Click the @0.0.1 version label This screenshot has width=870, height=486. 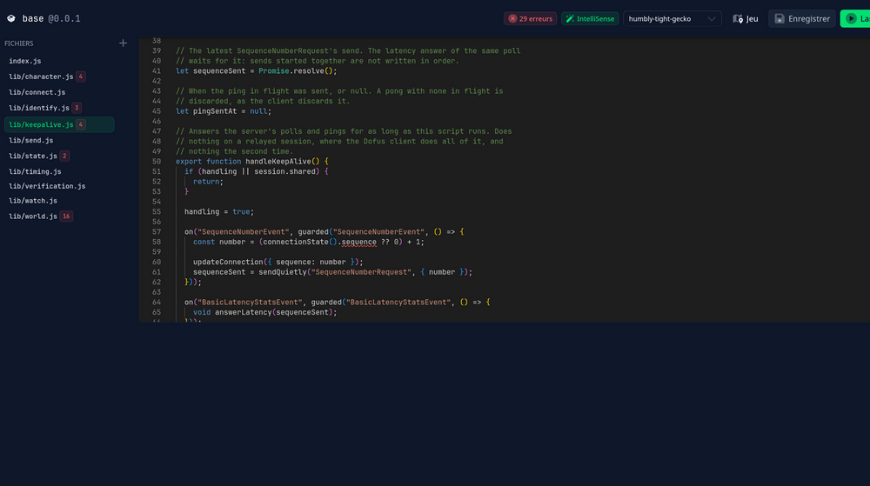(64, 18)
